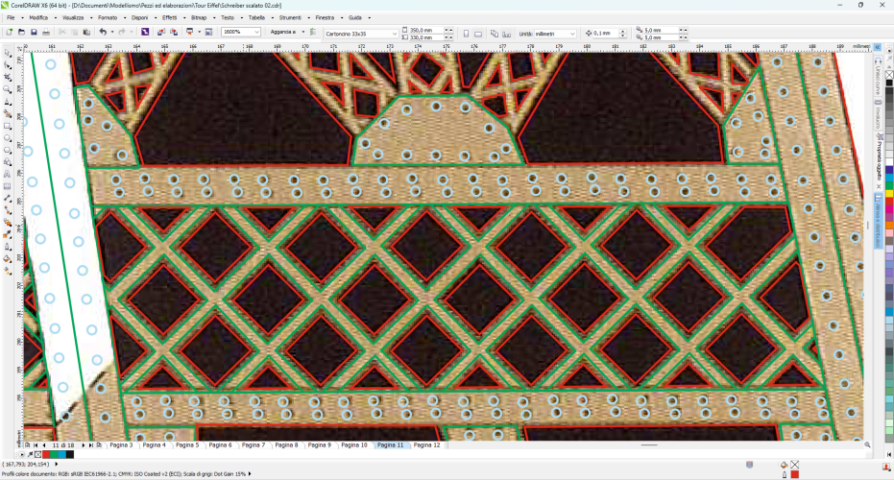The width and height of the screenshot is (894, 480).
Task: Select the Fill tool in toolbox
Action: click(x=8, y=259)
